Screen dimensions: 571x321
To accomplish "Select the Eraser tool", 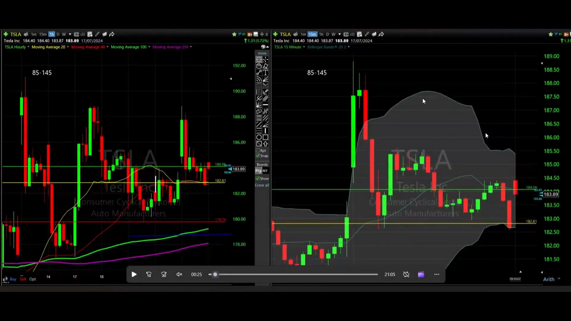I will (265, 66).
